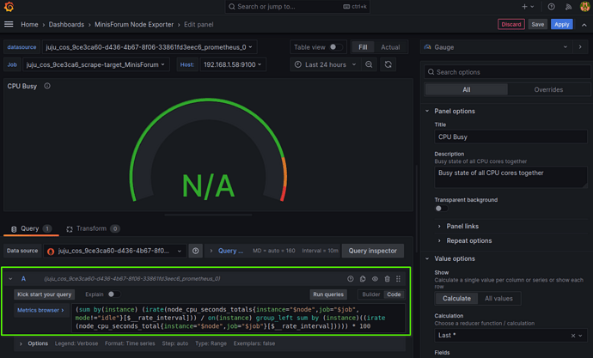
Task: Open MinisForum Node Exporter breadcrumb
Action: (134, 25)
